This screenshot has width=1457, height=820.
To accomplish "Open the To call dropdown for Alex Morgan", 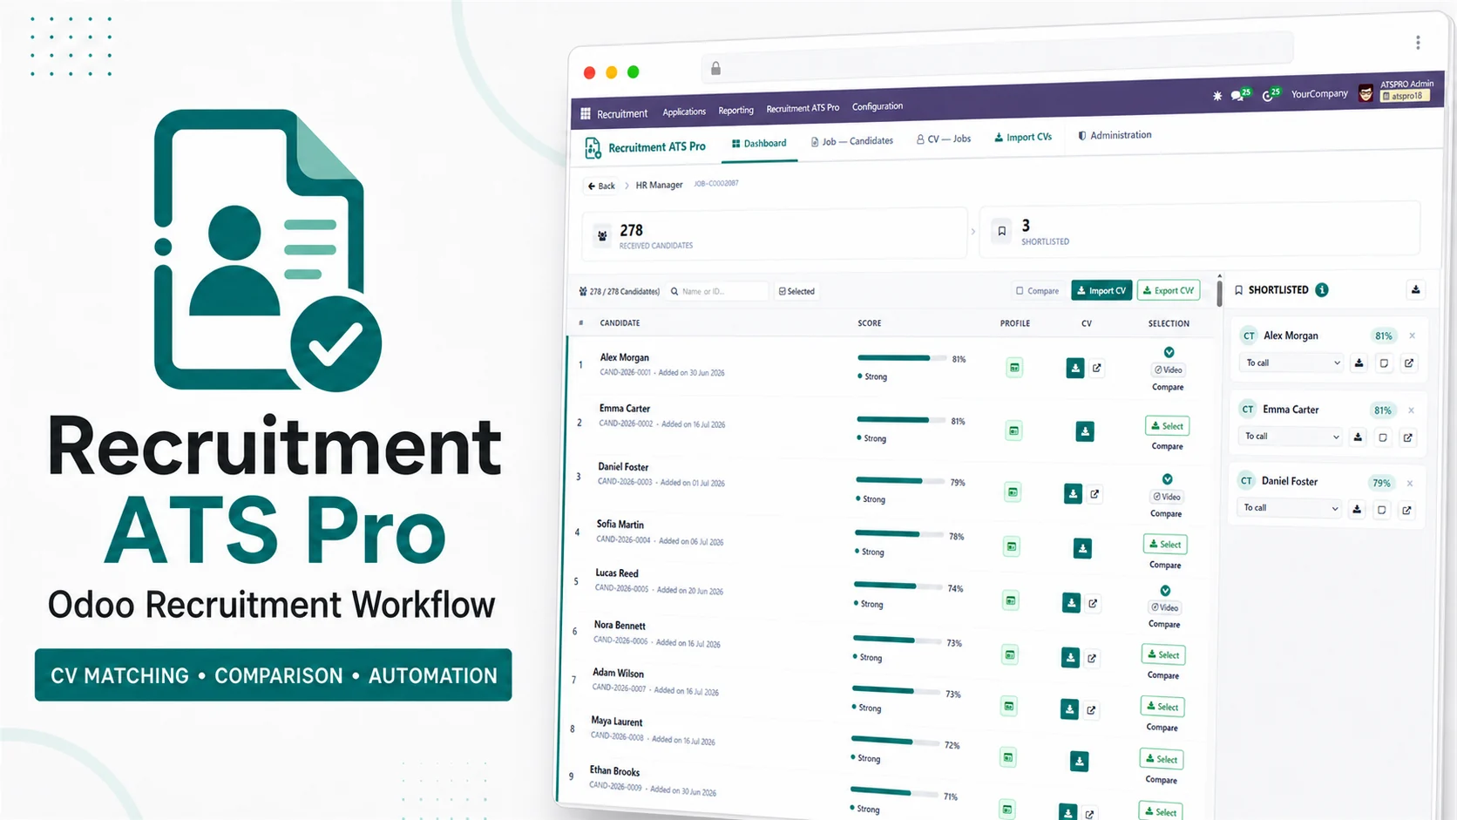I will [x=1292, y=363].
